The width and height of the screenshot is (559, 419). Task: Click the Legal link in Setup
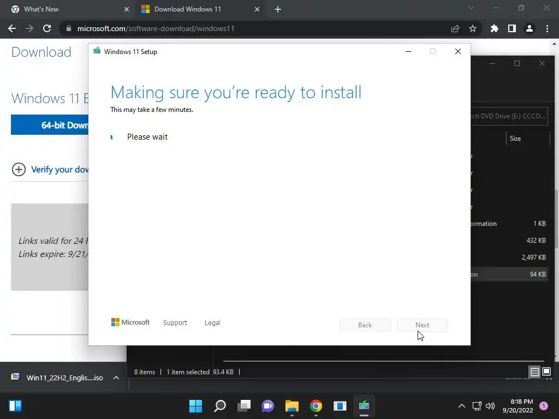click(212, 323)
